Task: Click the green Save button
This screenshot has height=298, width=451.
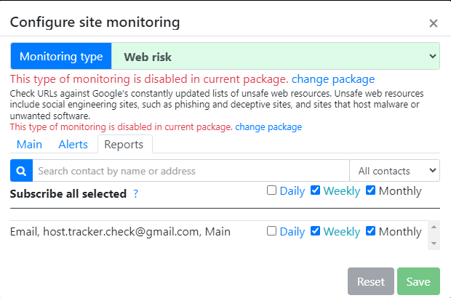Action: click(418, 281)
